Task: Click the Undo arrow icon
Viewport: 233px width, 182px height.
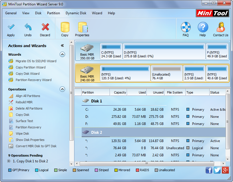Action: 28,27
